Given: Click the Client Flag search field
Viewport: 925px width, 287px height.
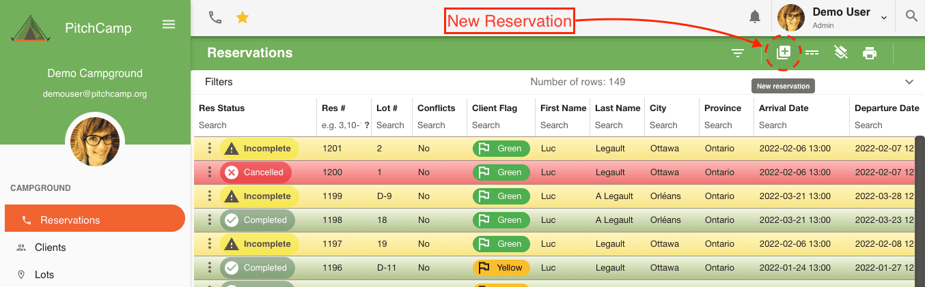Looking at the screenshot, I should [501, 125].
